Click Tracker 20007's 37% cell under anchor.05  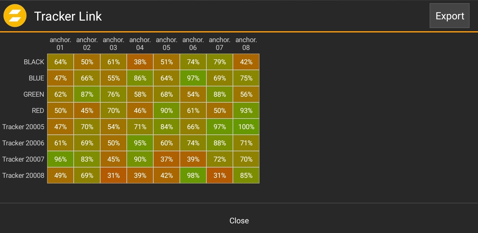(x=166, y=159)
